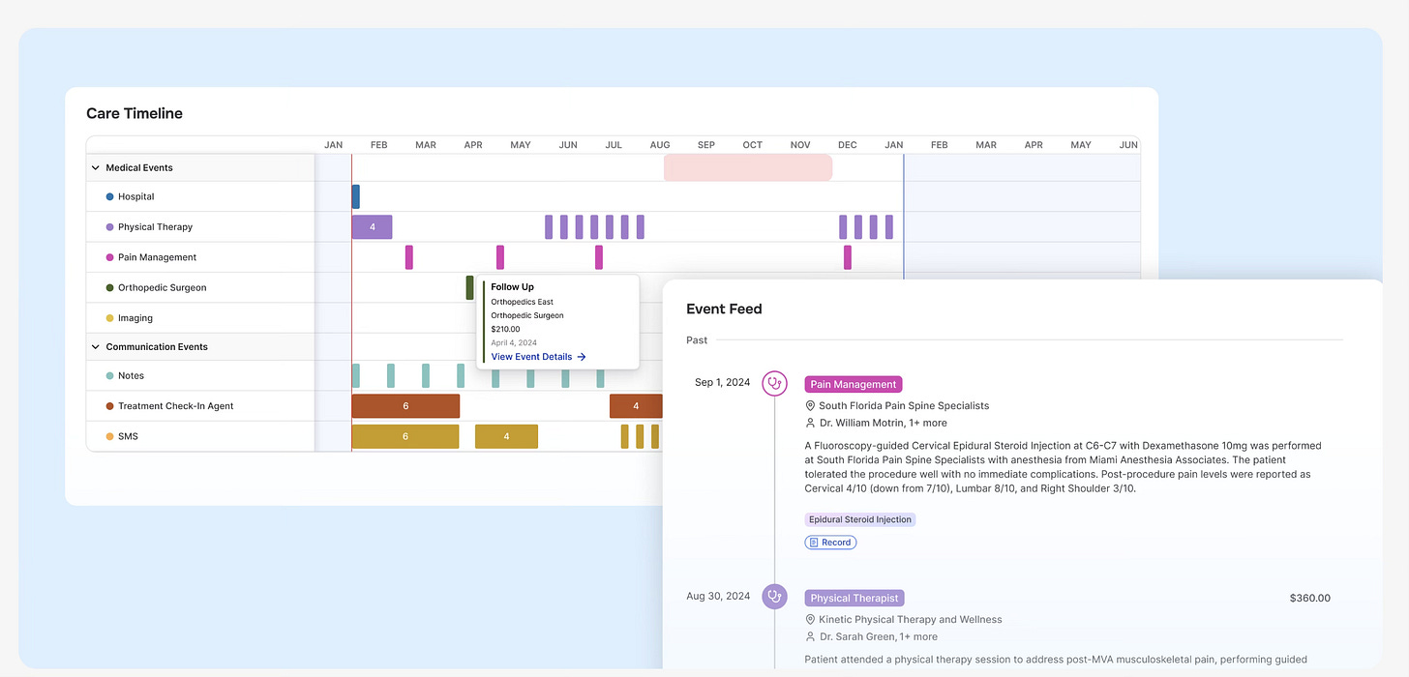Select the Hospital row label
1409x677 pixels.
click(x=136, y=196)
